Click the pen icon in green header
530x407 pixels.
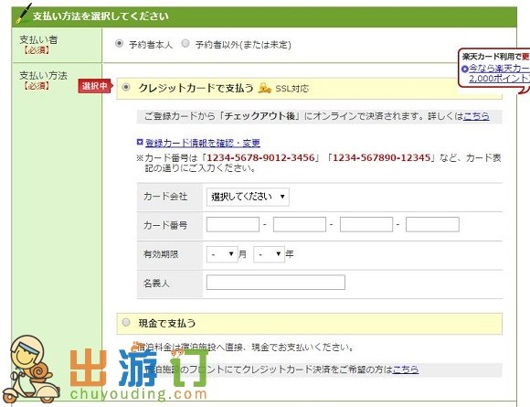[24, 13]
